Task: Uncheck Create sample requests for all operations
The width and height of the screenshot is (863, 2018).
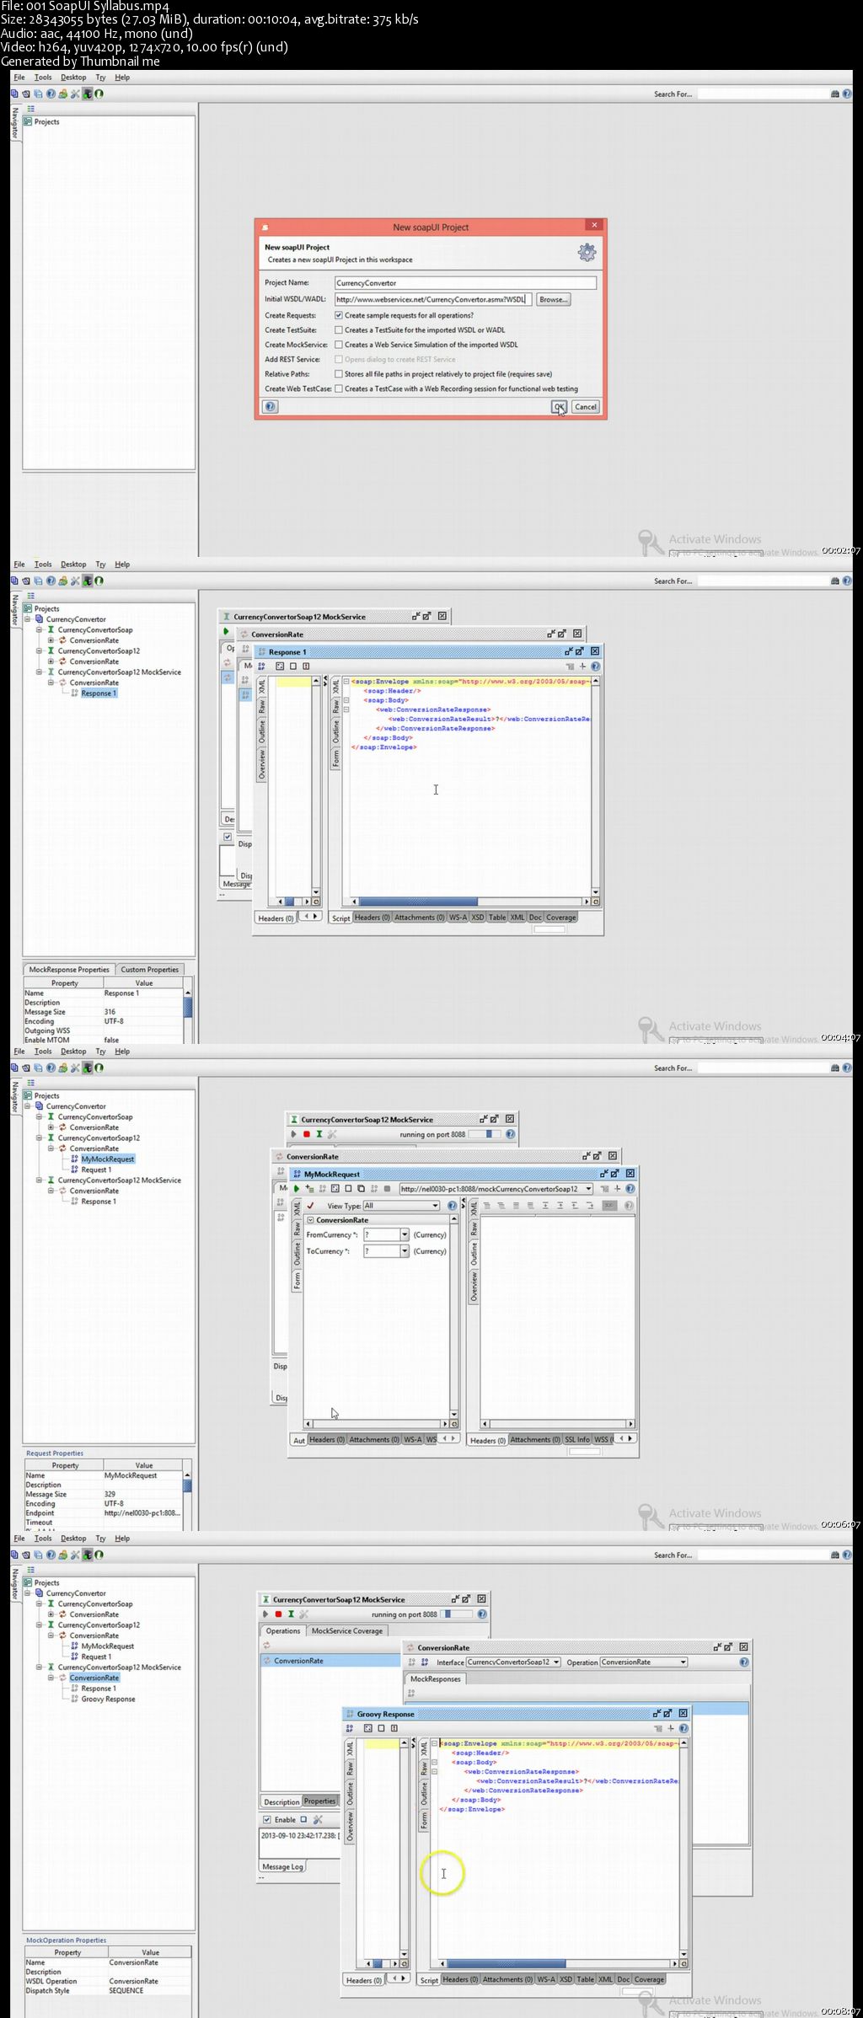Action: [x=339, y=315]
